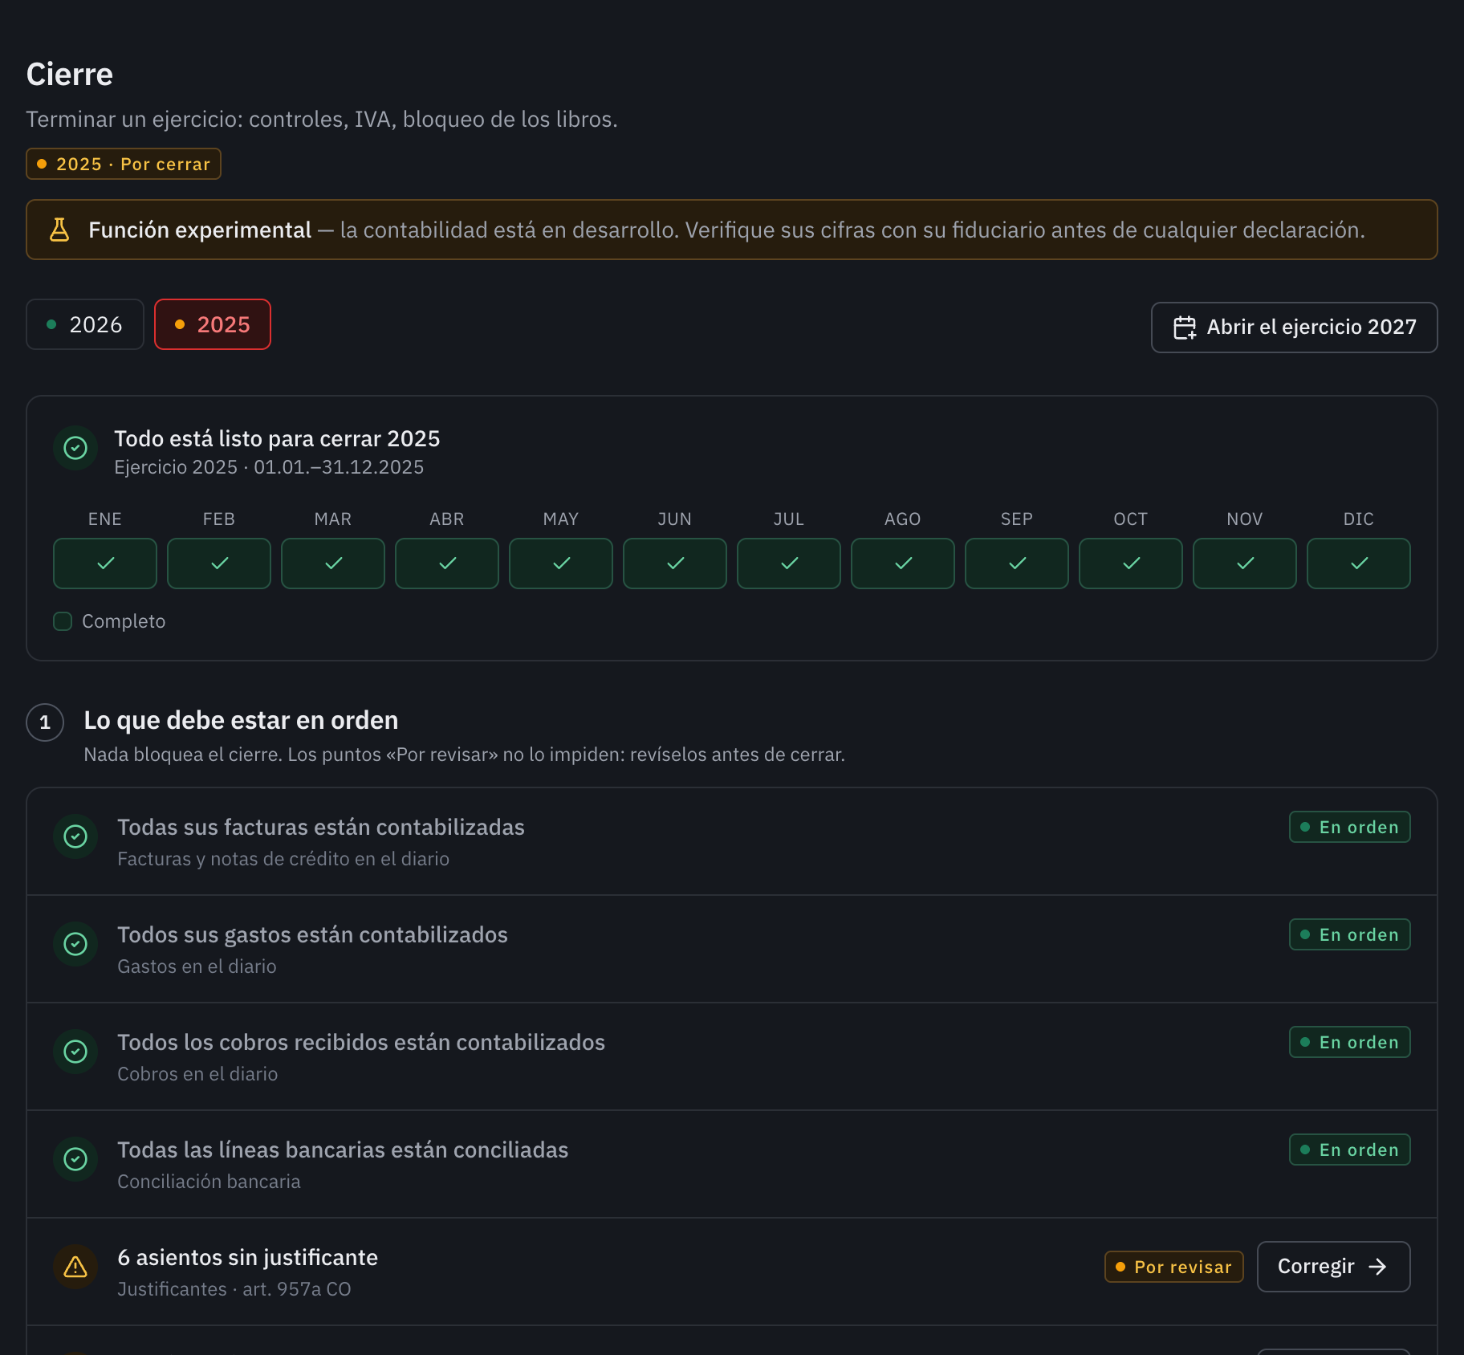Image resolution: width=1464 pixels, height=1355 pixels.
Task: Click Corregir button for asientos sin justificante
Action: pos(1334,1267)
